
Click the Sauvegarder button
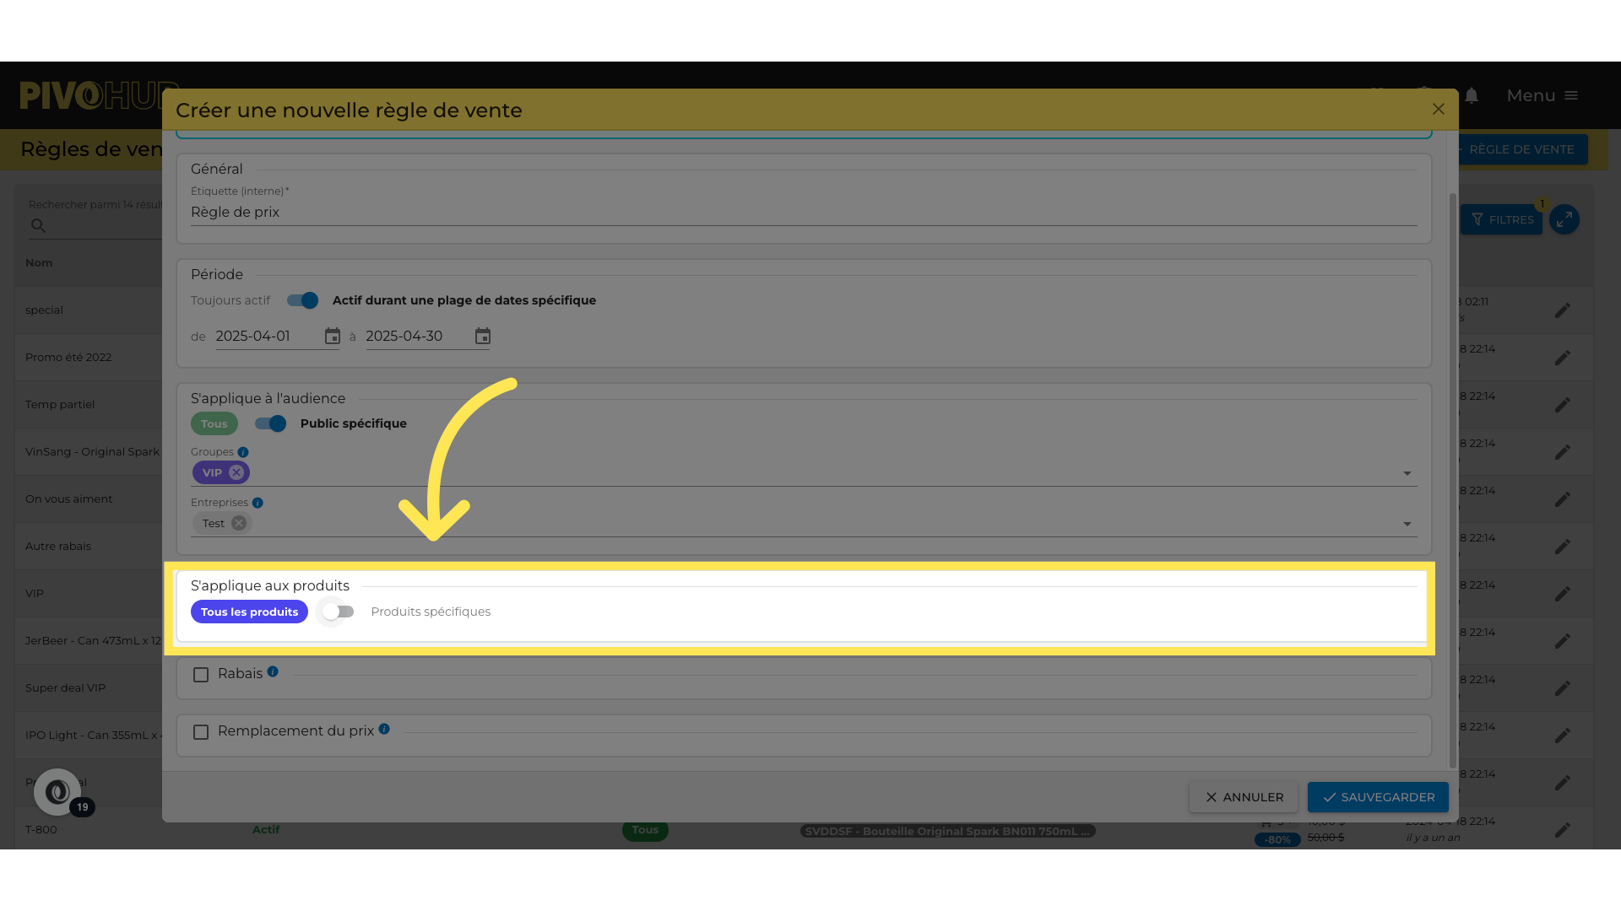pyautogui.click(x=1377, y=797)
